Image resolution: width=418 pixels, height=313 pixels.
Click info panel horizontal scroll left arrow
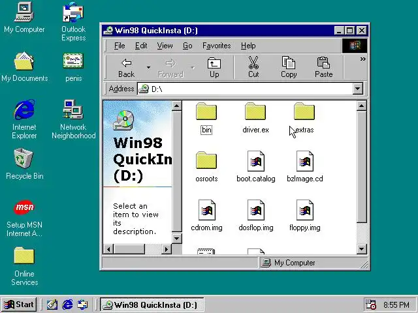pyautogui.click(x=108, y=249)
